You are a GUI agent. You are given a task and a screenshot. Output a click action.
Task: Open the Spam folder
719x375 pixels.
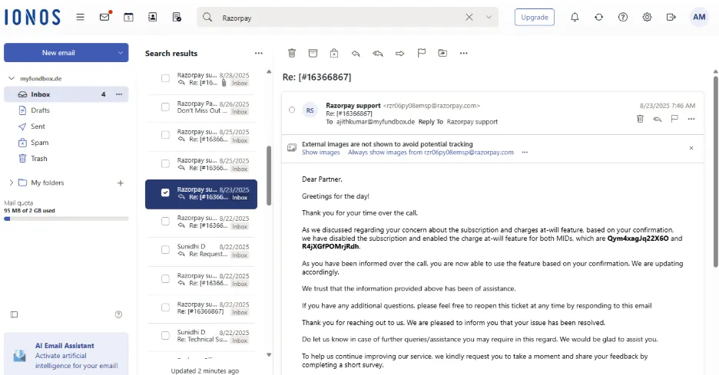[39, 143]
